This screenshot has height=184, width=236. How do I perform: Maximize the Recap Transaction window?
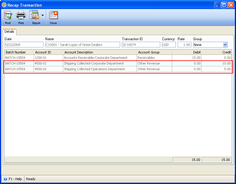click(x=224, y=5)
